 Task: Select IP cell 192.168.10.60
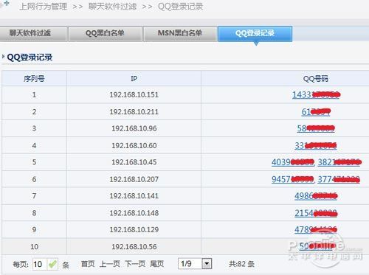tap(134, 146)
